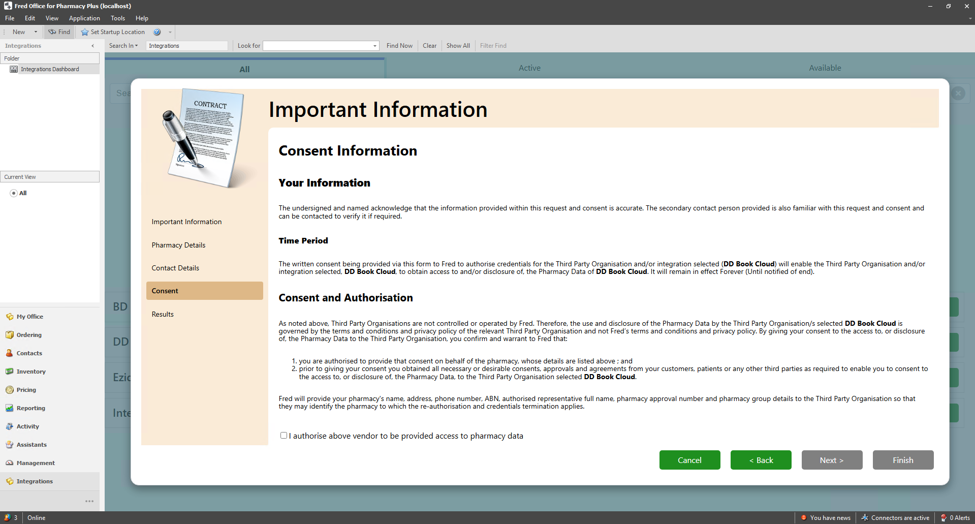Open the Tools menu
Screen dimensions: 975x524
point(117,18)
